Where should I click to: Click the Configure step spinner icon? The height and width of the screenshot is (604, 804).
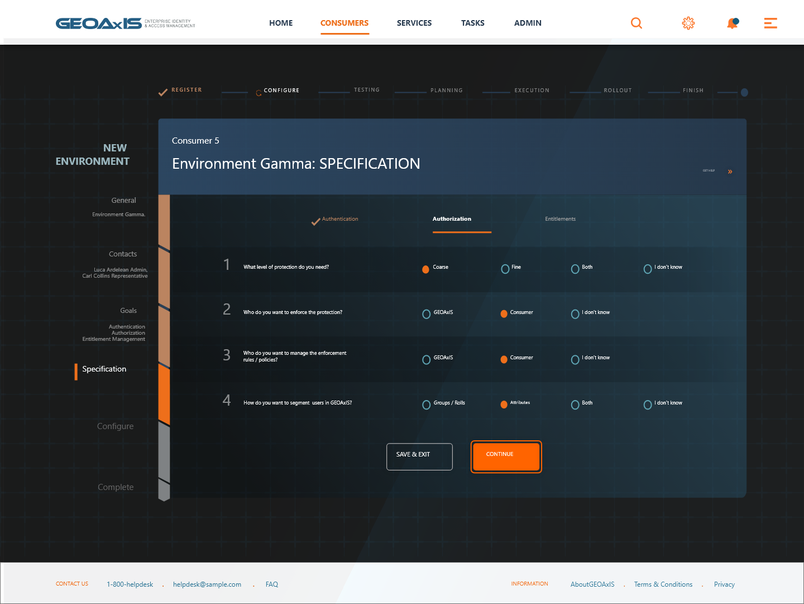[259, 93]
